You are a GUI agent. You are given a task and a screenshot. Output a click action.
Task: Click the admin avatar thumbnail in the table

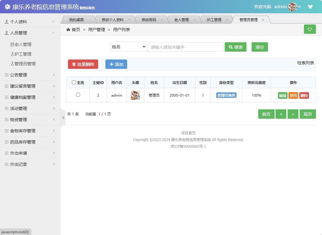(x=135, y=95)
